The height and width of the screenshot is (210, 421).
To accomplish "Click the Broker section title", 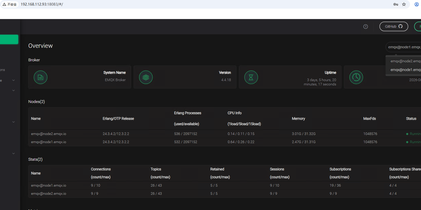I will coord(34,60).
